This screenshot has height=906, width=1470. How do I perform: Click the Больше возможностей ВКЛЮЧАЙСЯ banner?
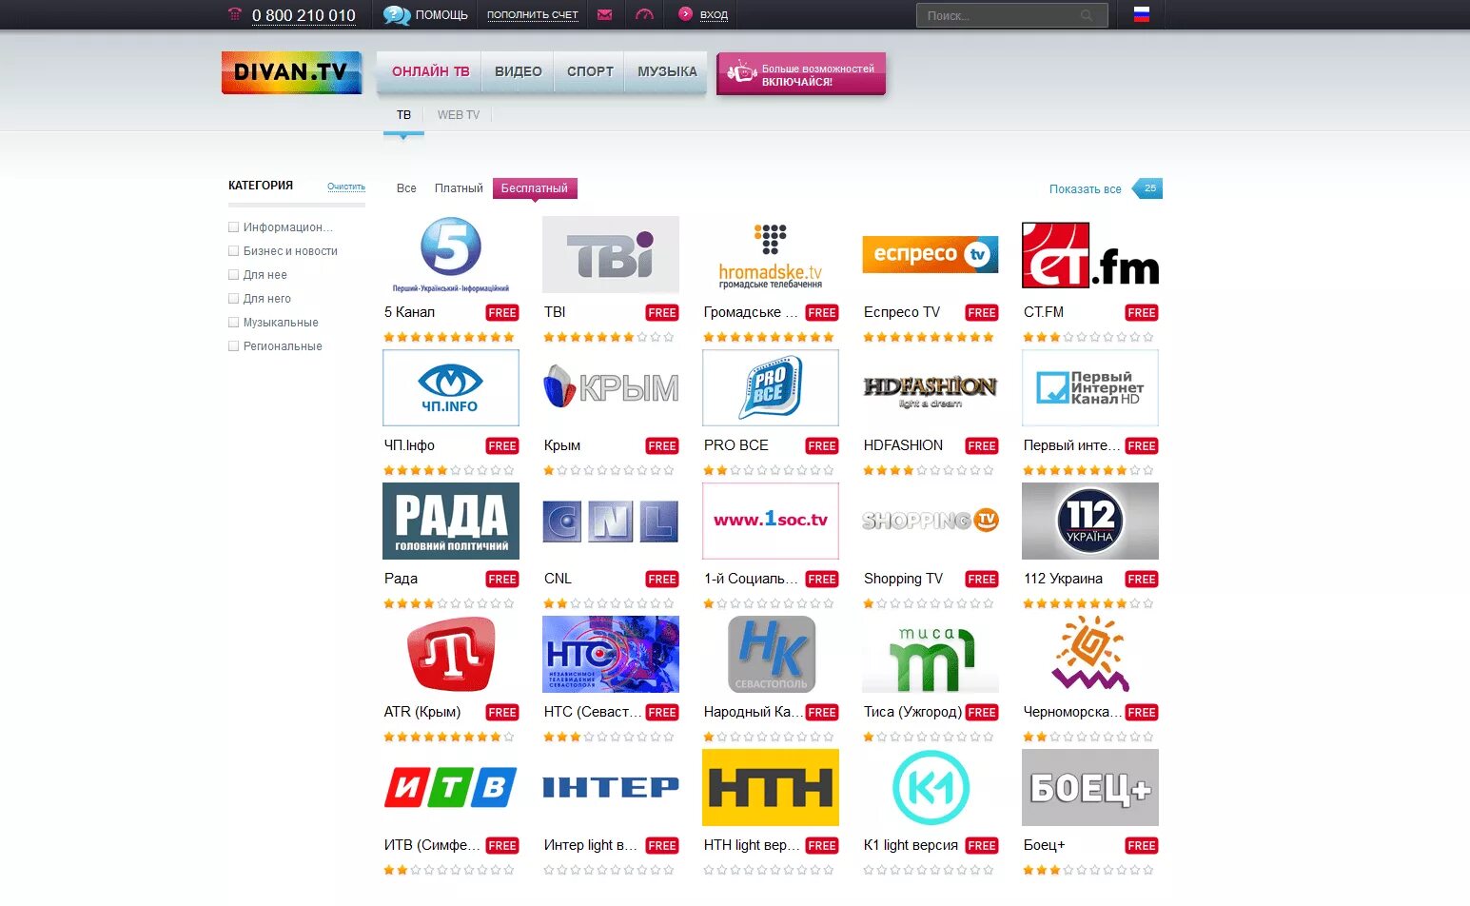click(x=801, y=73)
